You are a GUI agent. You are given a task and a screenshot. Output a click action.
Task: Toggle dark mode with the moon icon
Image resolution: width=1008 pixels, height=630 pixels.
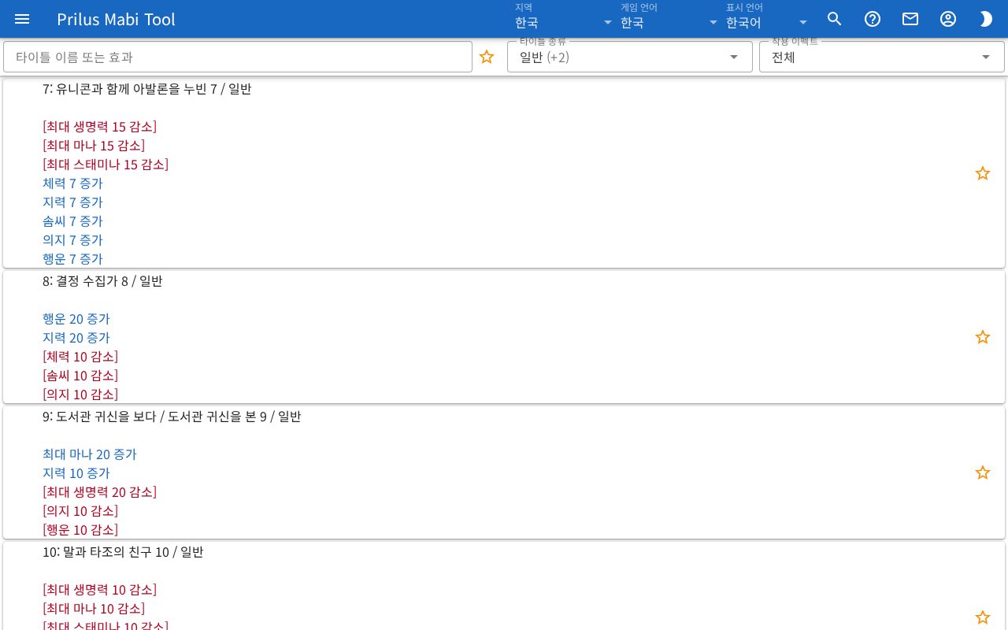point(986,19)
